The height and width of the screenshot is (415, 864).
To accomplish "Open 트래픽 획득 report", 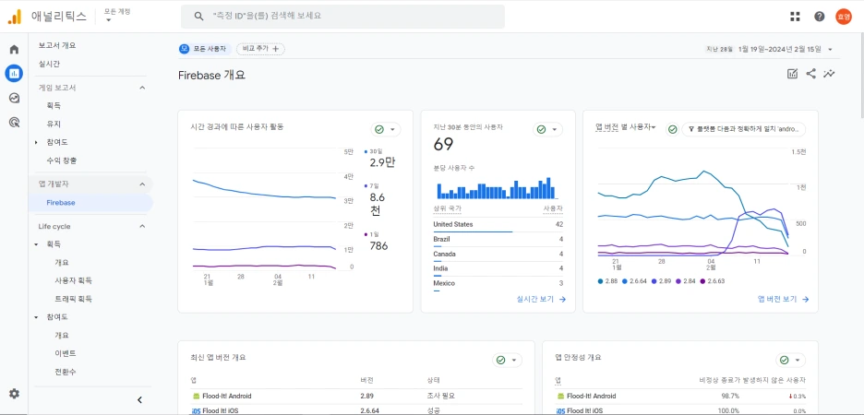I will (73, 299).
